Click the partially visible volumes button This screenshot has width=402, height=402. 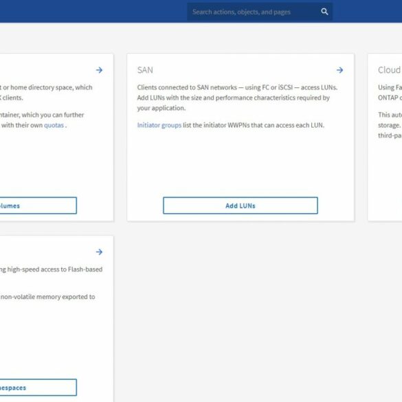pos(38,205)
